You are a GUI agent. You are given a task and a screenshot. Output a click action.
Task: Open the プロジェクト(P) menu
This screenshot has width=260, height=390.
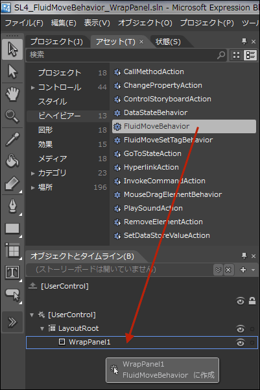click(207, 23)
